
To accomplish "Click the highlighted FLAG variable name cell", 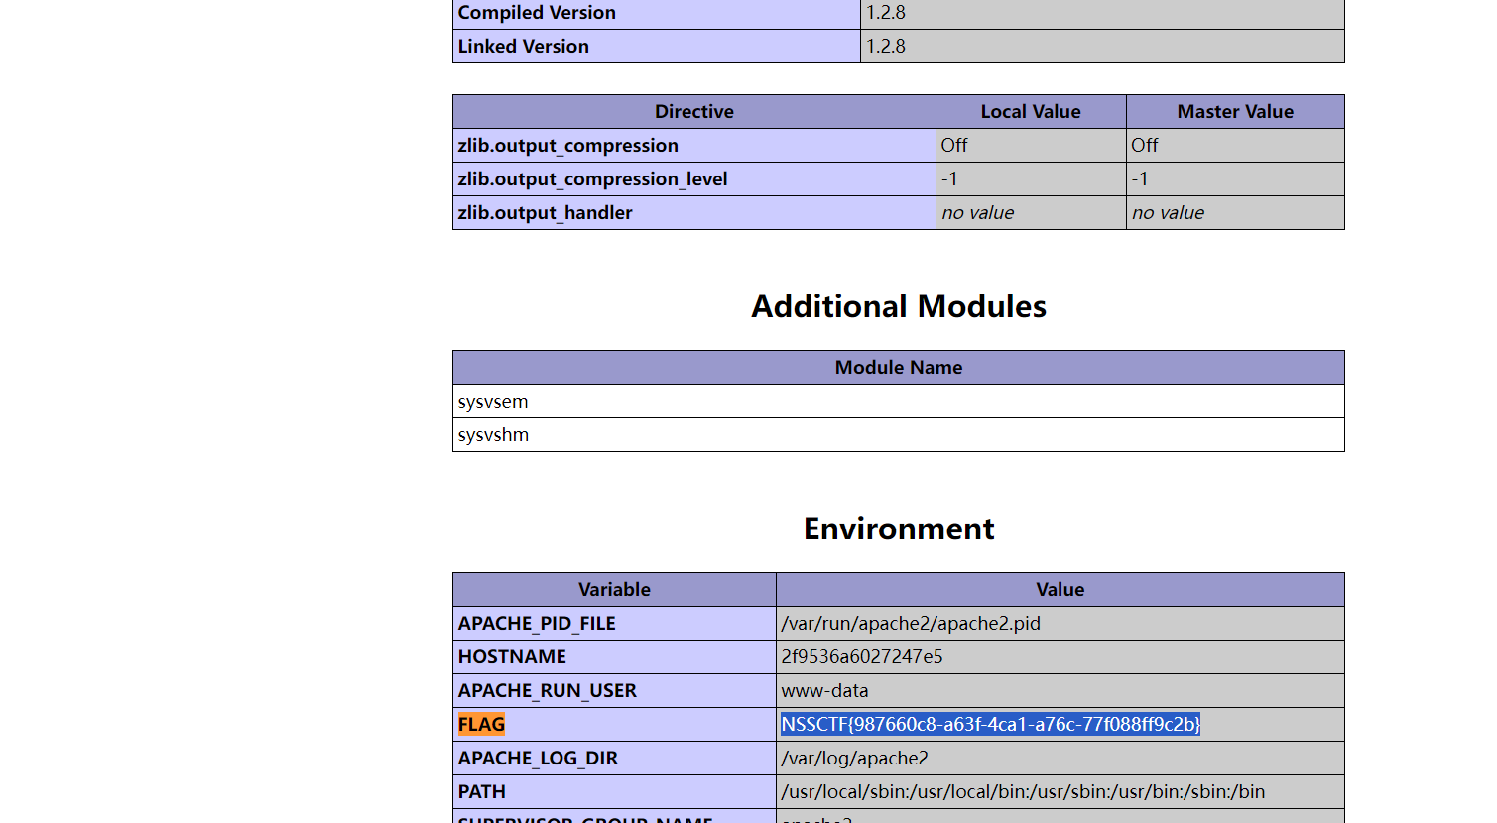I will (x=481, y=725).
